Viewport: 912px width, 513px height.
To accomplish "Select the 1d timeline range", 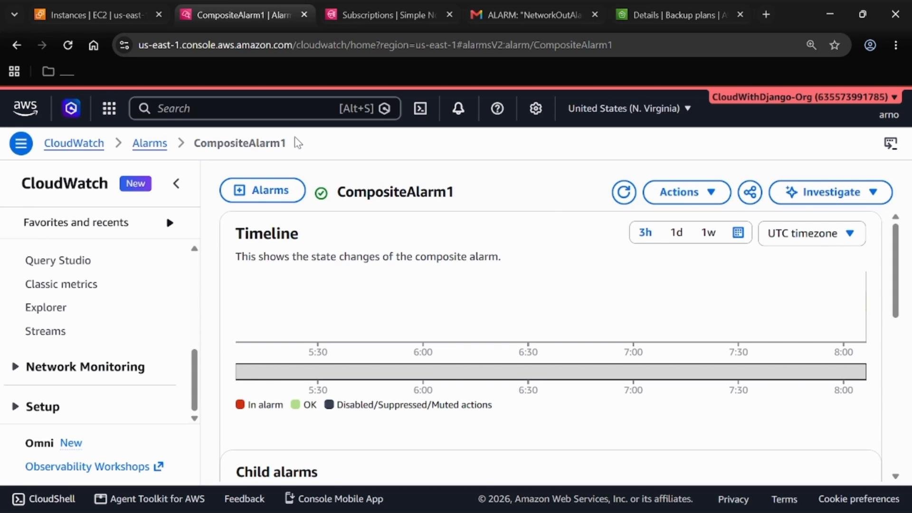I will (676, 232).
